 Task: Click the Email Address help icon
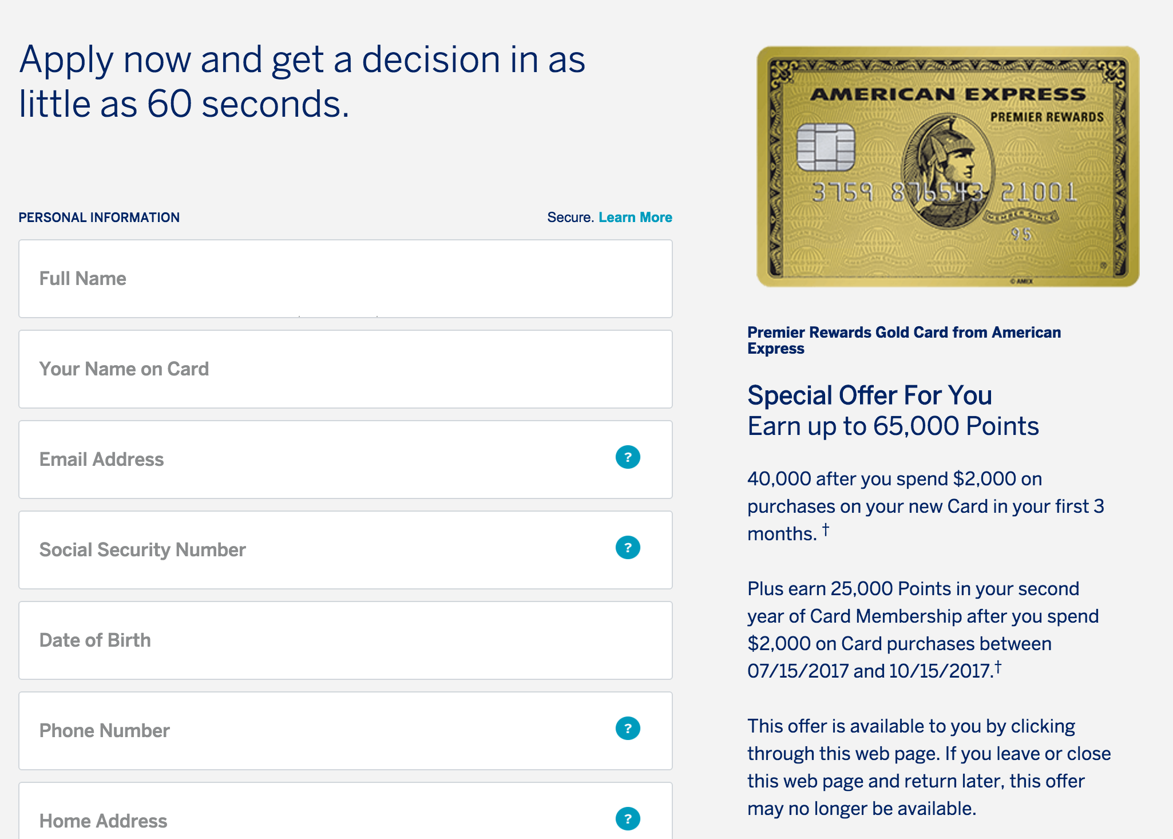pyautogui.click(x=628, y=457)
